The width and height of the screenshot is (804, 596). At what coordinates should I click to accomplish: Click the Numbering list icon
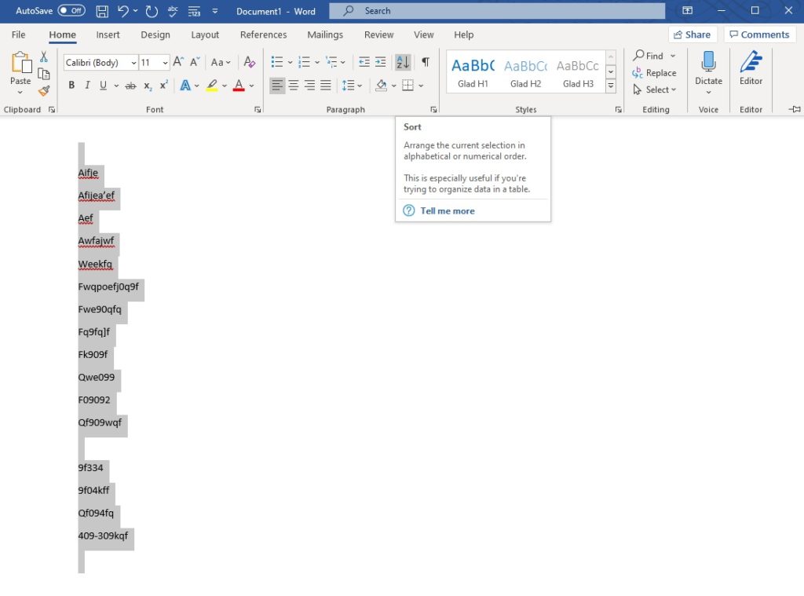304,61
